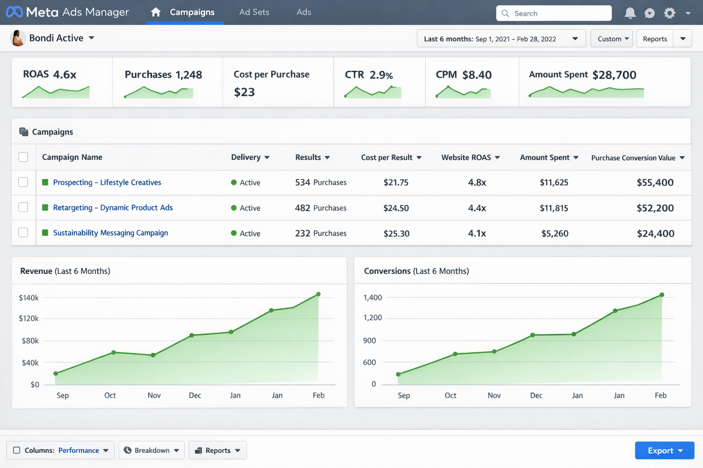Image resolution: width=703 pixels, height=468 pixels.
Task: Enable the Columns checkbox in bottom bar
Action: [16, 450]
